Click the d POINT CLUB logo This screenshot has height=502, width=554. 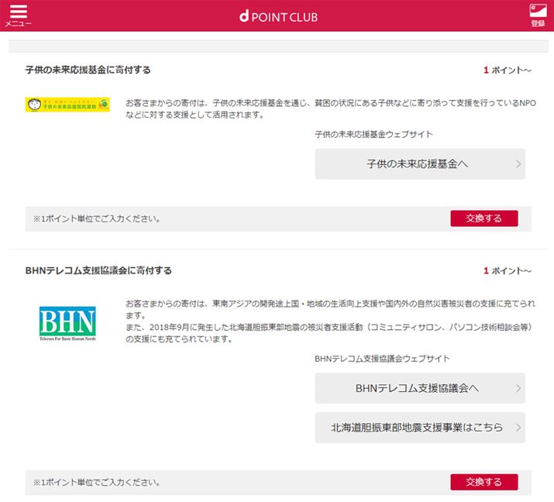(278, 17)
